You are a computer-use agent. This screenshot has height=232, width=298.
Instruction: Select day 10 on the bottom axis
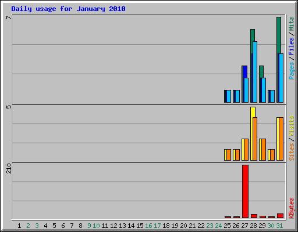pos(96,226)
